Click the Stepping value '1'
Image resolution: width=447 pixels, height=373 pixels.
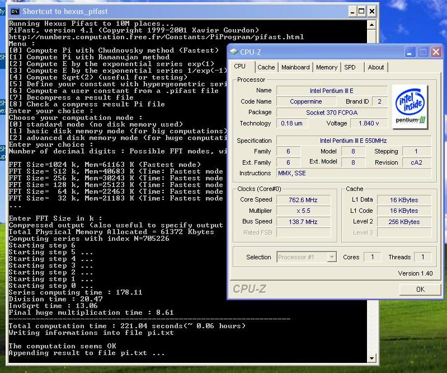[x=416, y=152]
